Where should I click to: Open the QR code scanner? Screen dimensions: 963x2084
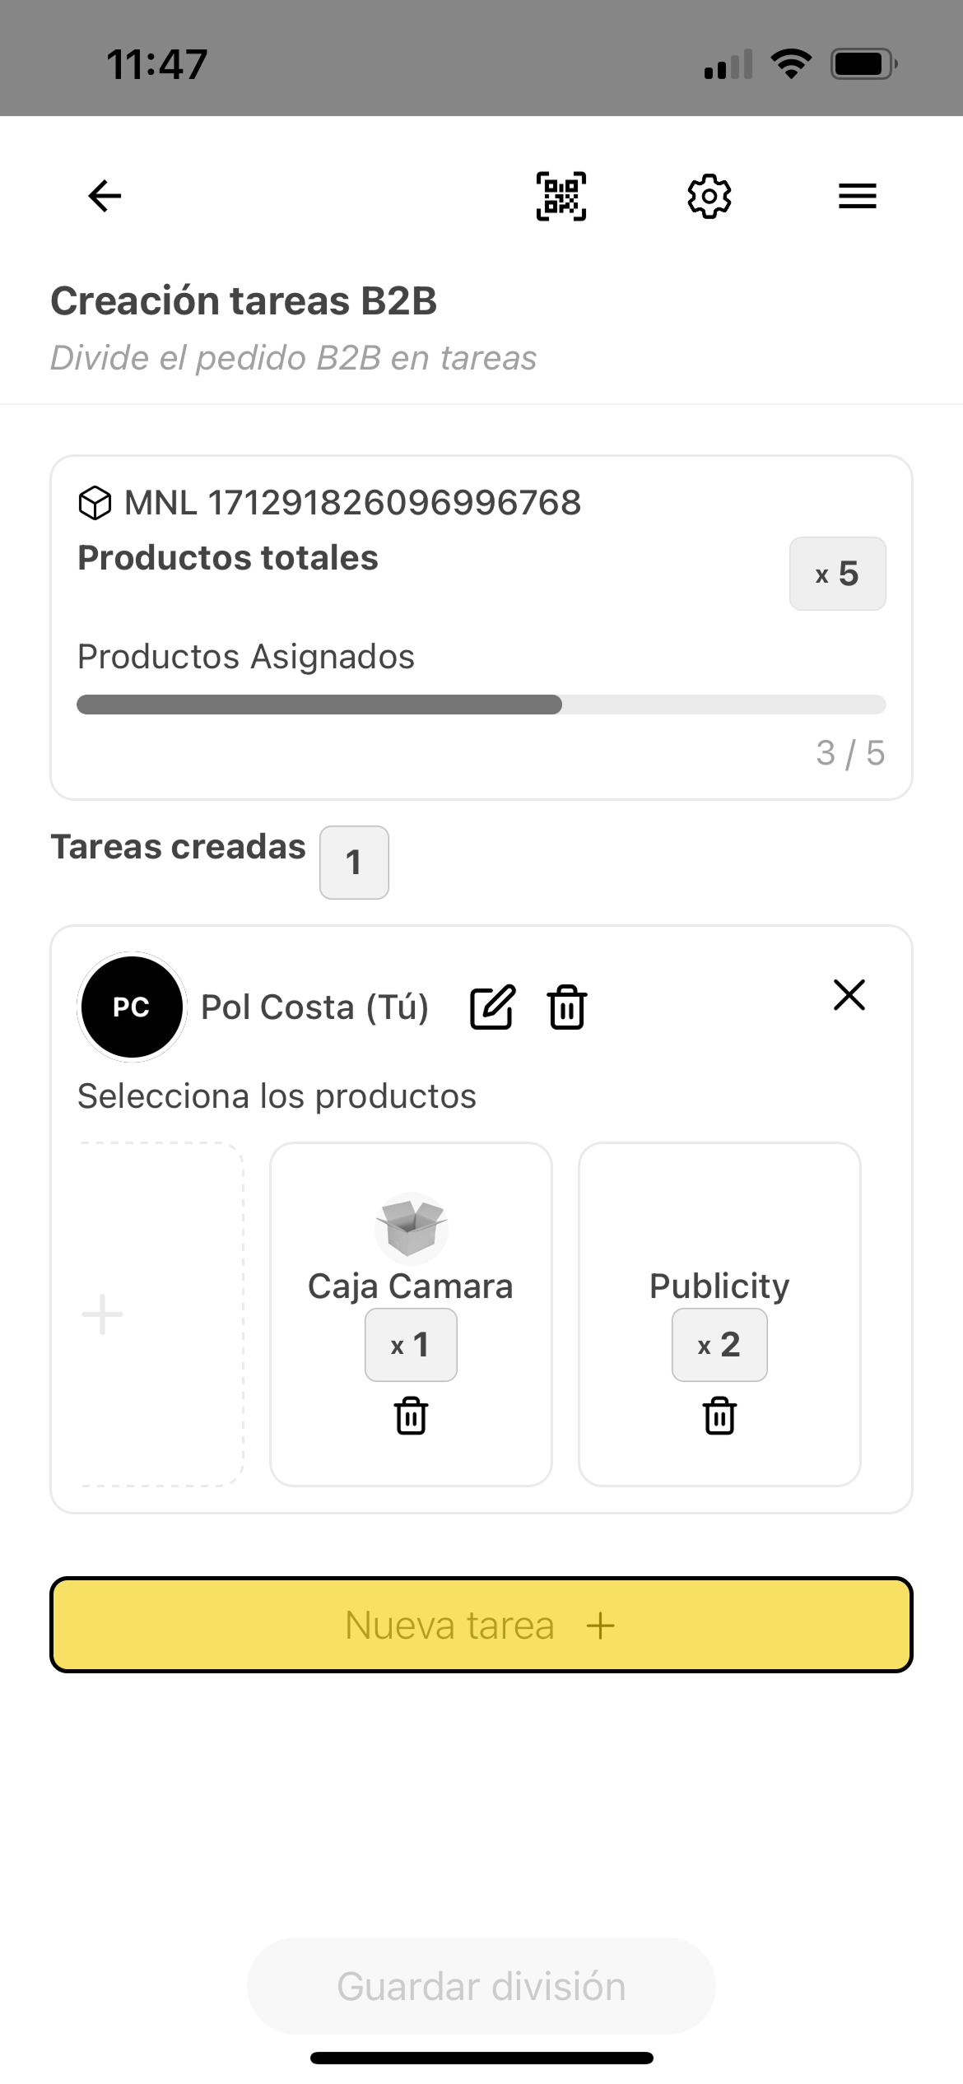[561, 196]
